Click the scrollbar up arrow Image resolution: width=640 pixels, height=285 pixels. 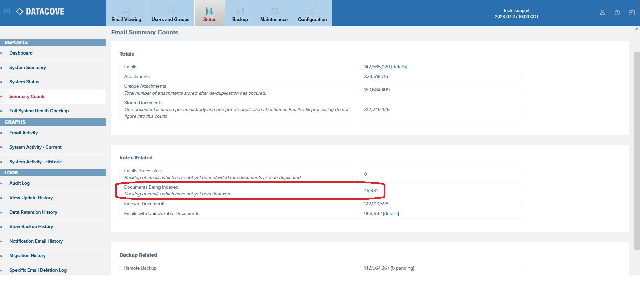pos(637,29)
